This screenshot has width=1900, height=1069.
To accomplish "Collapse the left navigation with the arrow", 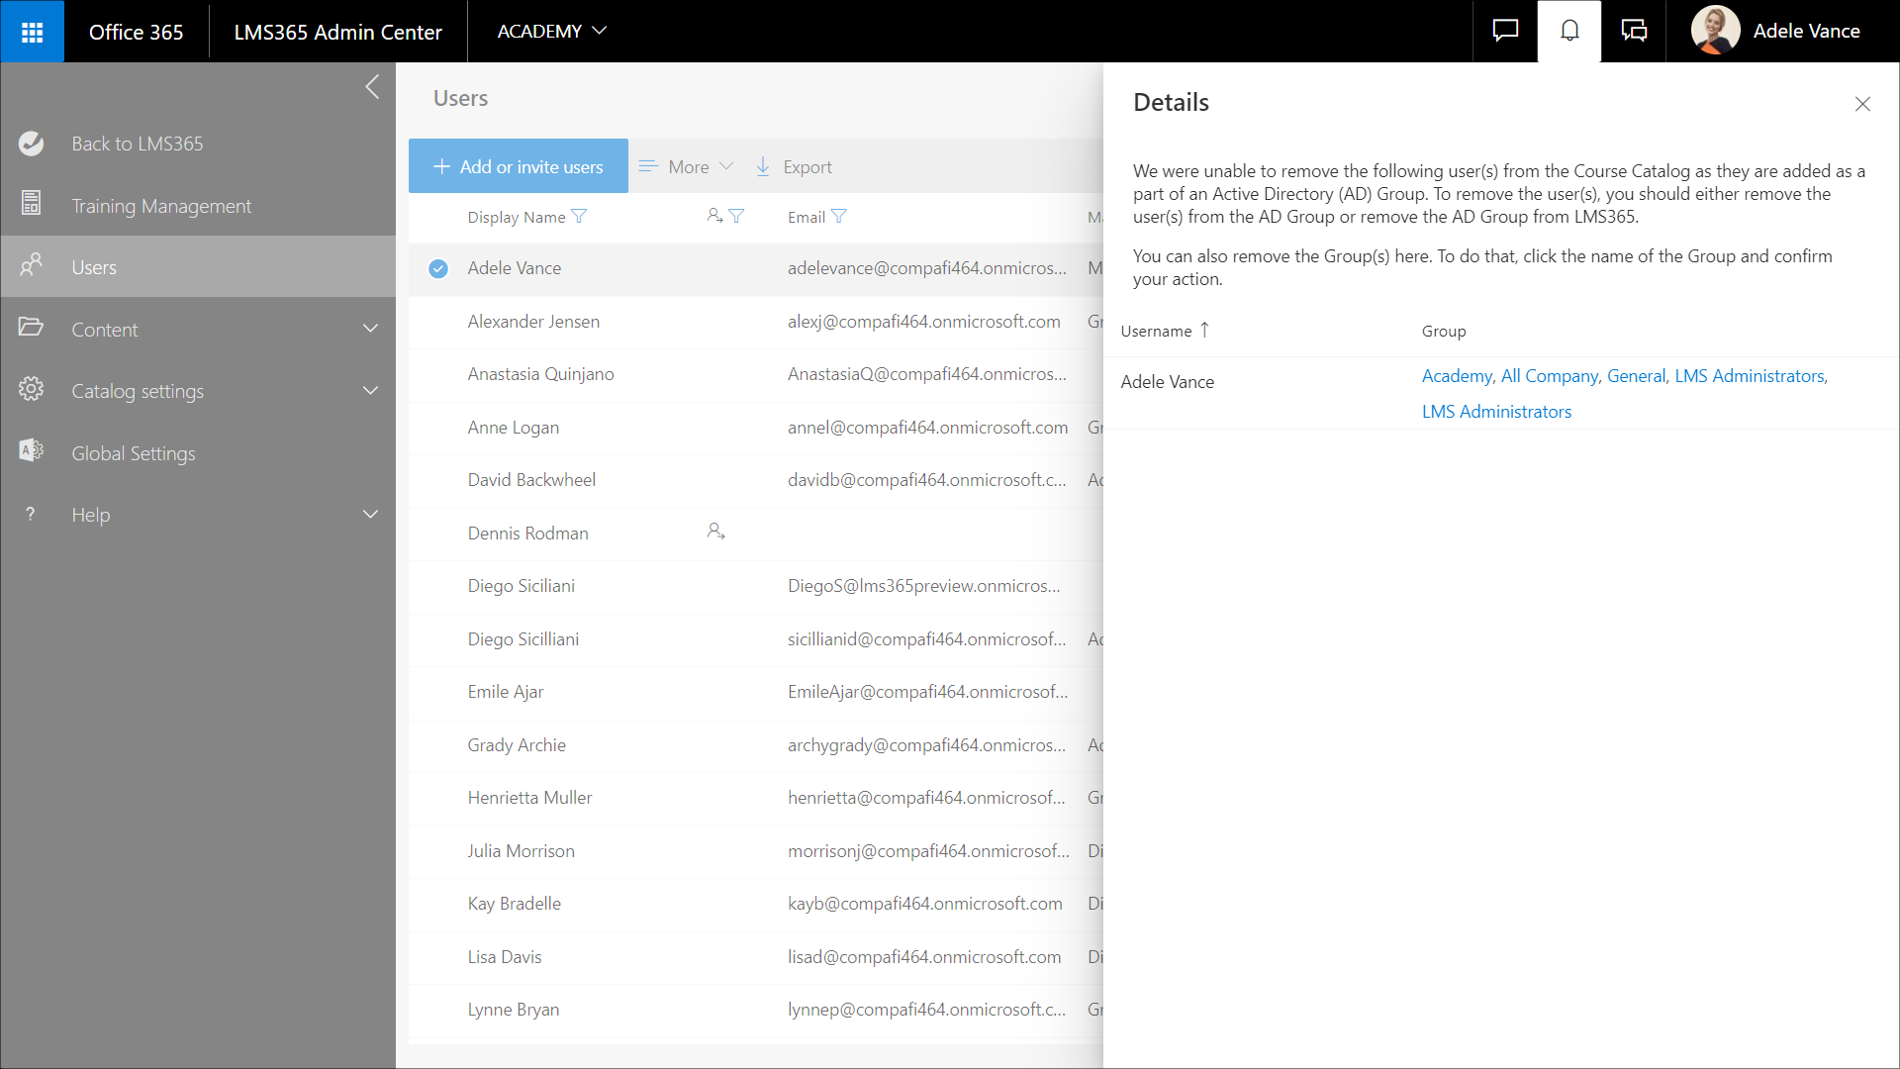I will [x=372, y=87].
